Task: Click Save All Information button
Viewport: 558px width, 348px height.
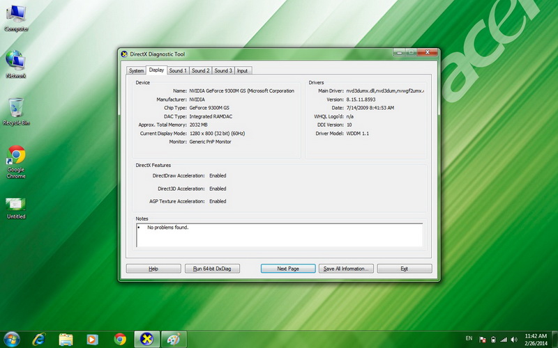Action: click(x=346, y=269)
